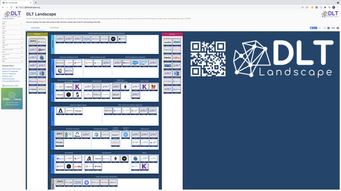Open 'Cards by stars' example filter
Screen dimensions: 341x191
point(7,76)
